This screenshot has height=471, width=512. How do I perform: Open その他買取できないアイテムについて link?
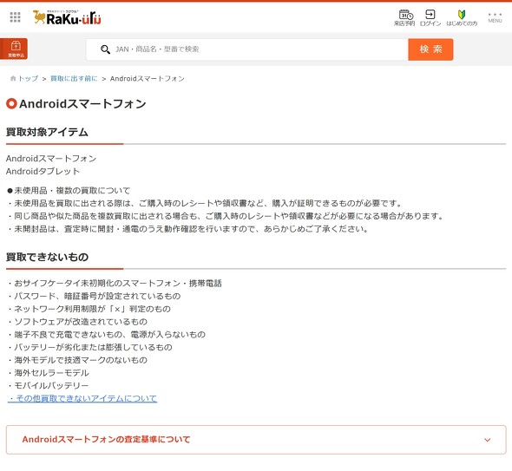coord(82,398)
